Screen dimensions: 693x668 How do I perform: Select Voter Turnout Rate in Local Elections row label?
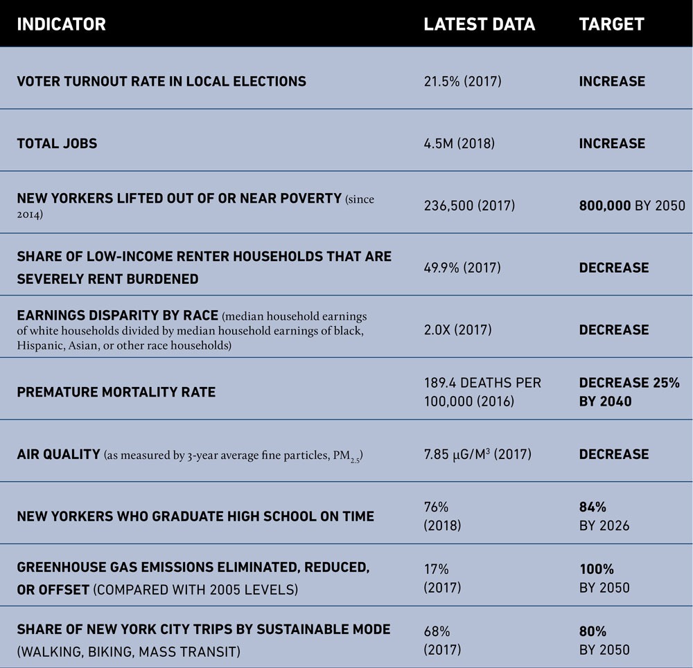coord(161,81)
